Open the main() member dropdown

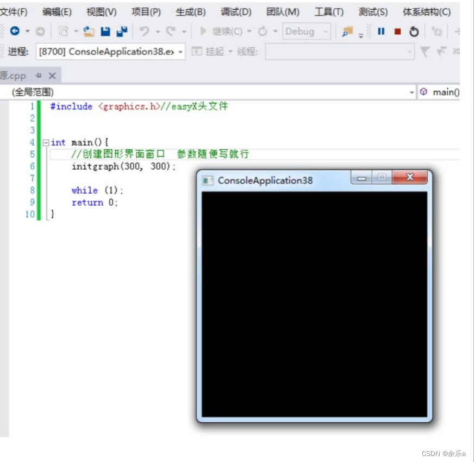coord(439,92)
